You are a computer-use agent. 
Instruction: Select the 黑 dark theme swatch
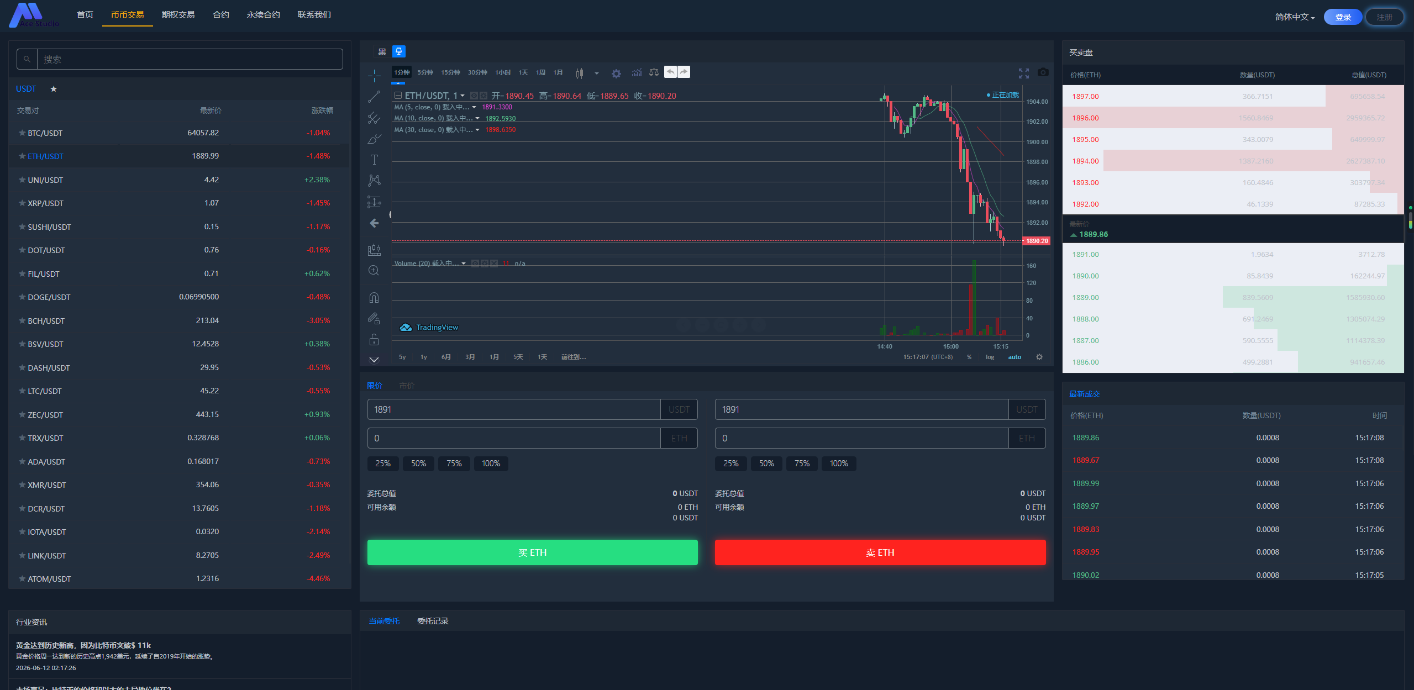(x=382, y=52)
